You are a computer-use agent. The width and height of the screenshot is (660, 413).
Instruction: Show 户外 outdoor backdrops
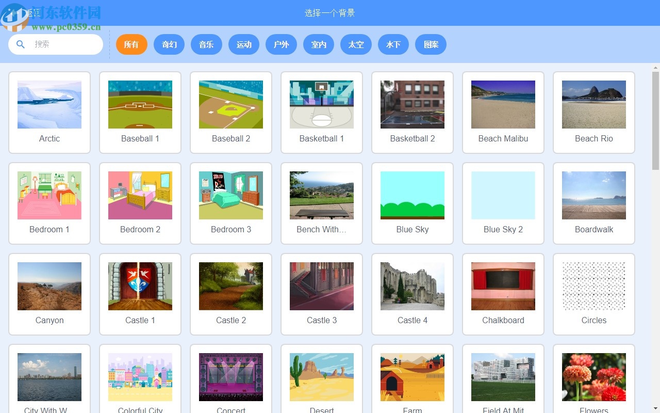(x=281, y=44)
